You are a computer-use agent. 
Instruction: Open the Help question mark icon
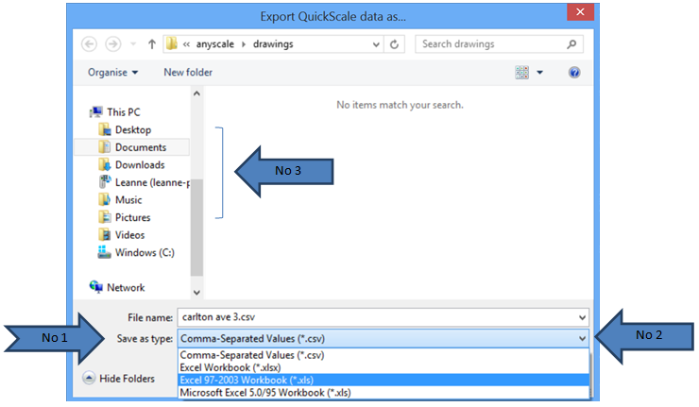point(573,73)
